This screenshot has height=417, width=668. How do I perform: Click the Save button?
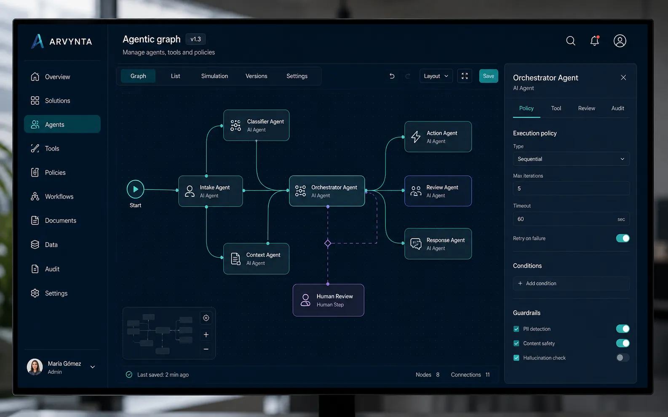[489, 76]
